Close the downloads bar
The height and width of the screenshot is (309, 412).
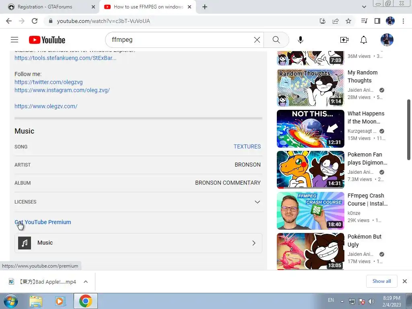(405, 281)
